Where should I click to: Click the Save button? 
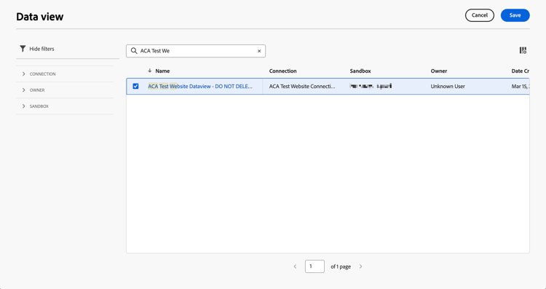[x=515, y=15]
